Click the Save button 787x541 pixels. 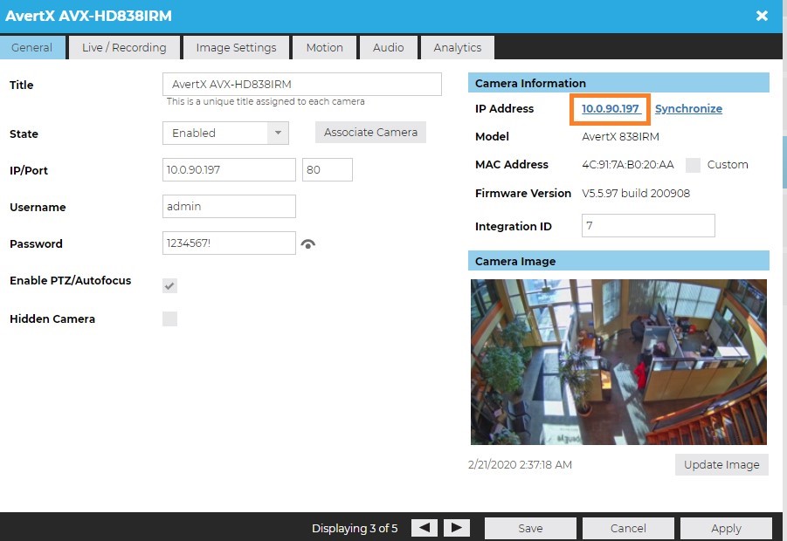(x=530, y=528)
